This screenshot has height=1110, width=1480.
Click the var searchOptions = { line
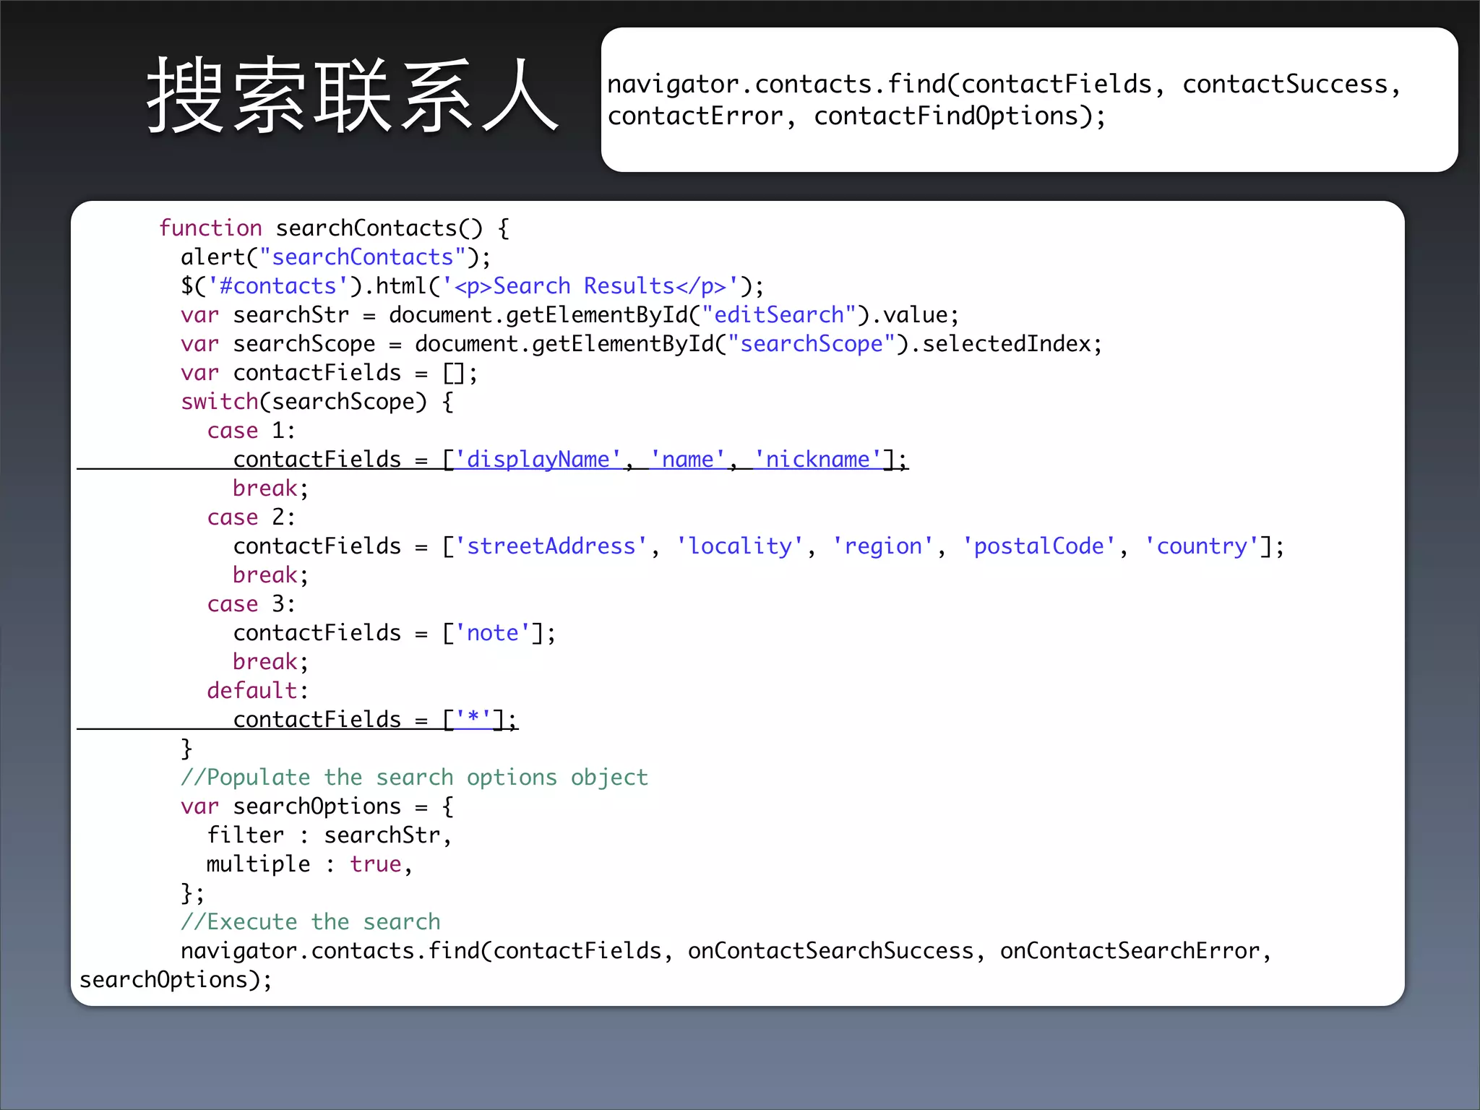point(317,806)
